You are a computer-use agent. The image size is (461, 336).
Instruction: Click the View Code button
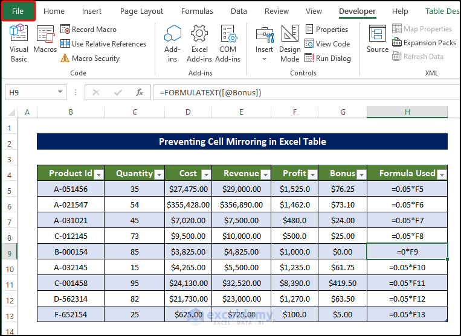coord(327,44)
